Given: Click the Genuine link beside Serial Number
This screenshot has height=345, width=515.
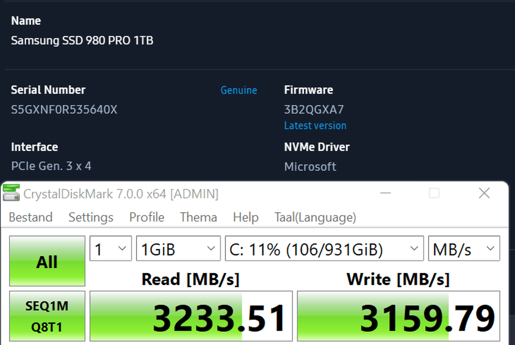Looking at the screenshot, I should (x=239, y=90).
